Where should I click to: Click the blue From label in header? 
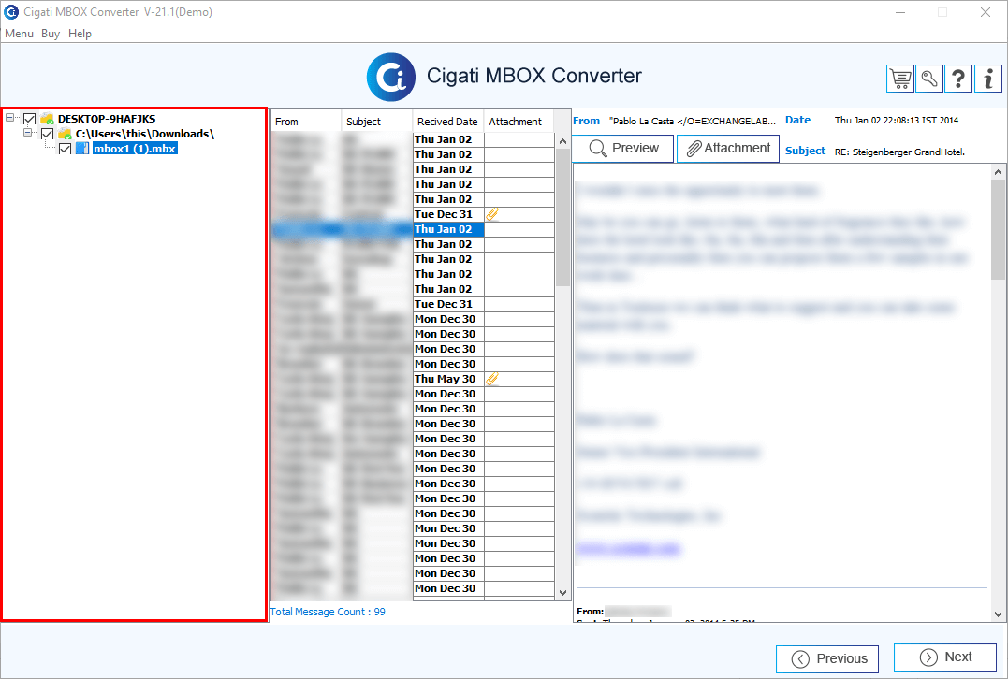586,121
